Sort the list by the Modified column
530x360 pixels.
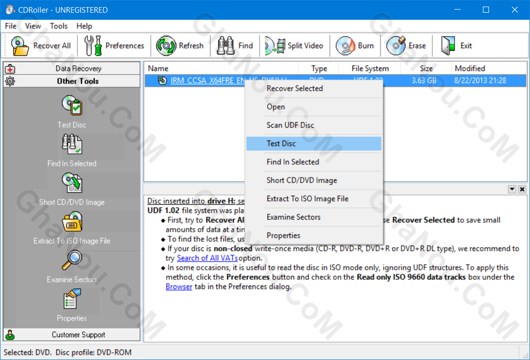pos(488,68)
